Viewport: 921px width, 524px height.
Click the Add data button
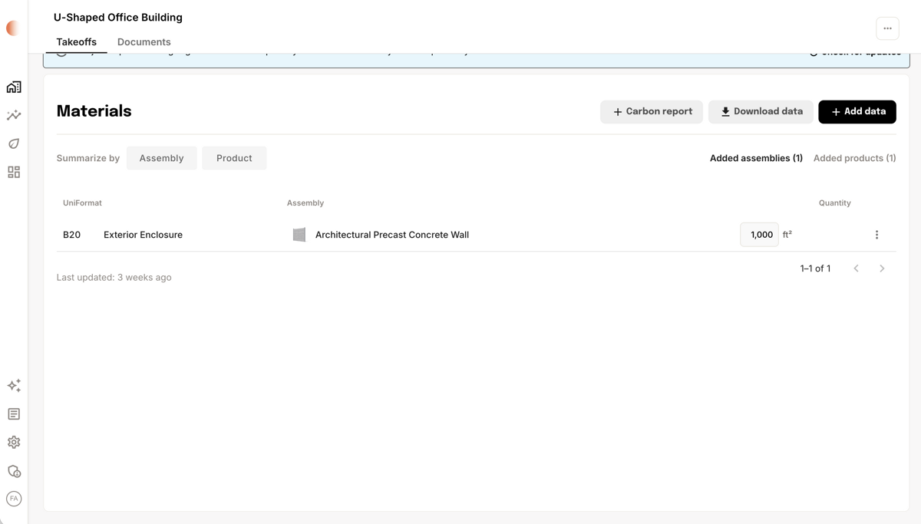(x=857, y=112)
